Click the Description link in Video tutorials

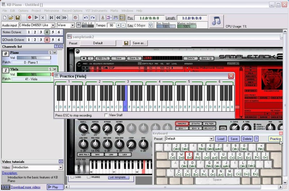tap(10, 173)
